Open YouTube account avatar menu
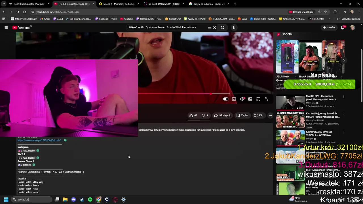 click(352, 27)
